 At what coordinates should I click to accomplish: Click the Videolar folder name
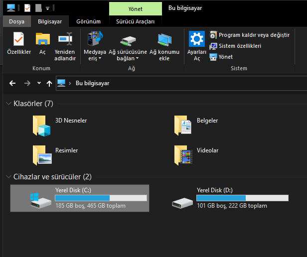(207, 150)
